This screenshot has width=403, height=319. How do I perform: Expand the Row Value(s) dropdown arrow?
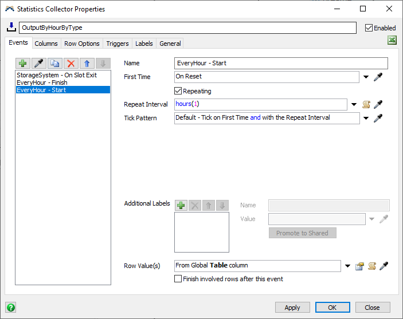coord(347,266)
